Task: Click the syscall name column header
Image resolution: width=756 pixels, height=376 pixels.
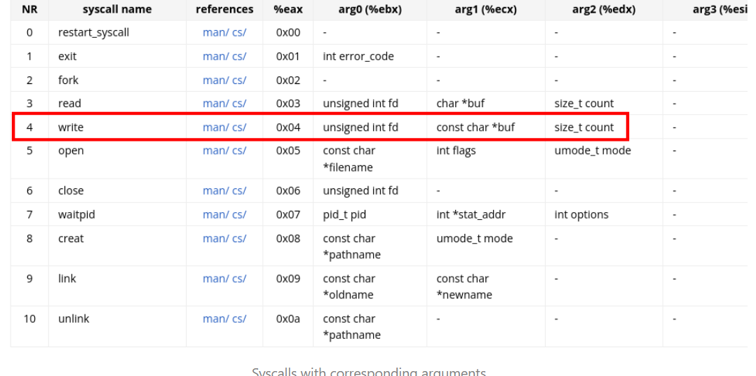Action: coord(117,9)
